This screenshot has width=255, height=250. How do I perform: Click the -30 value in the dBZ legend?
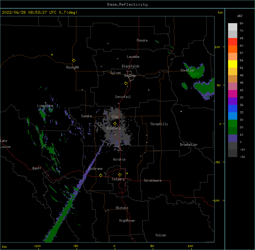pyautogui.click(x=242, y=157)
